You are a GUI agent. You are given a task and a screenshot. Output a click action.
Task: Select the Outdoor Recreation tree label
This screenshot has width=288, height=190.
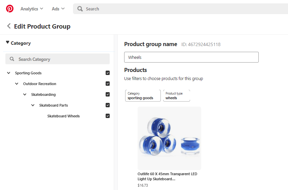coord(40,84)
